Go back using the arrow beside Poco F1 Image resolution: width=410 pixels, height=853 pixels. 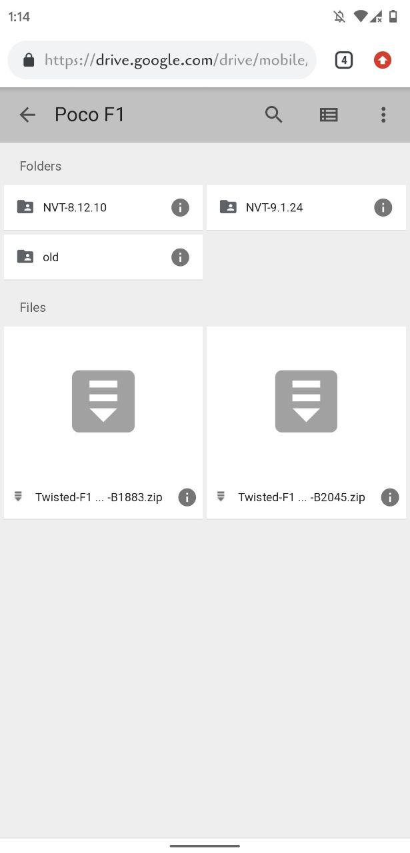pos(27,115)
